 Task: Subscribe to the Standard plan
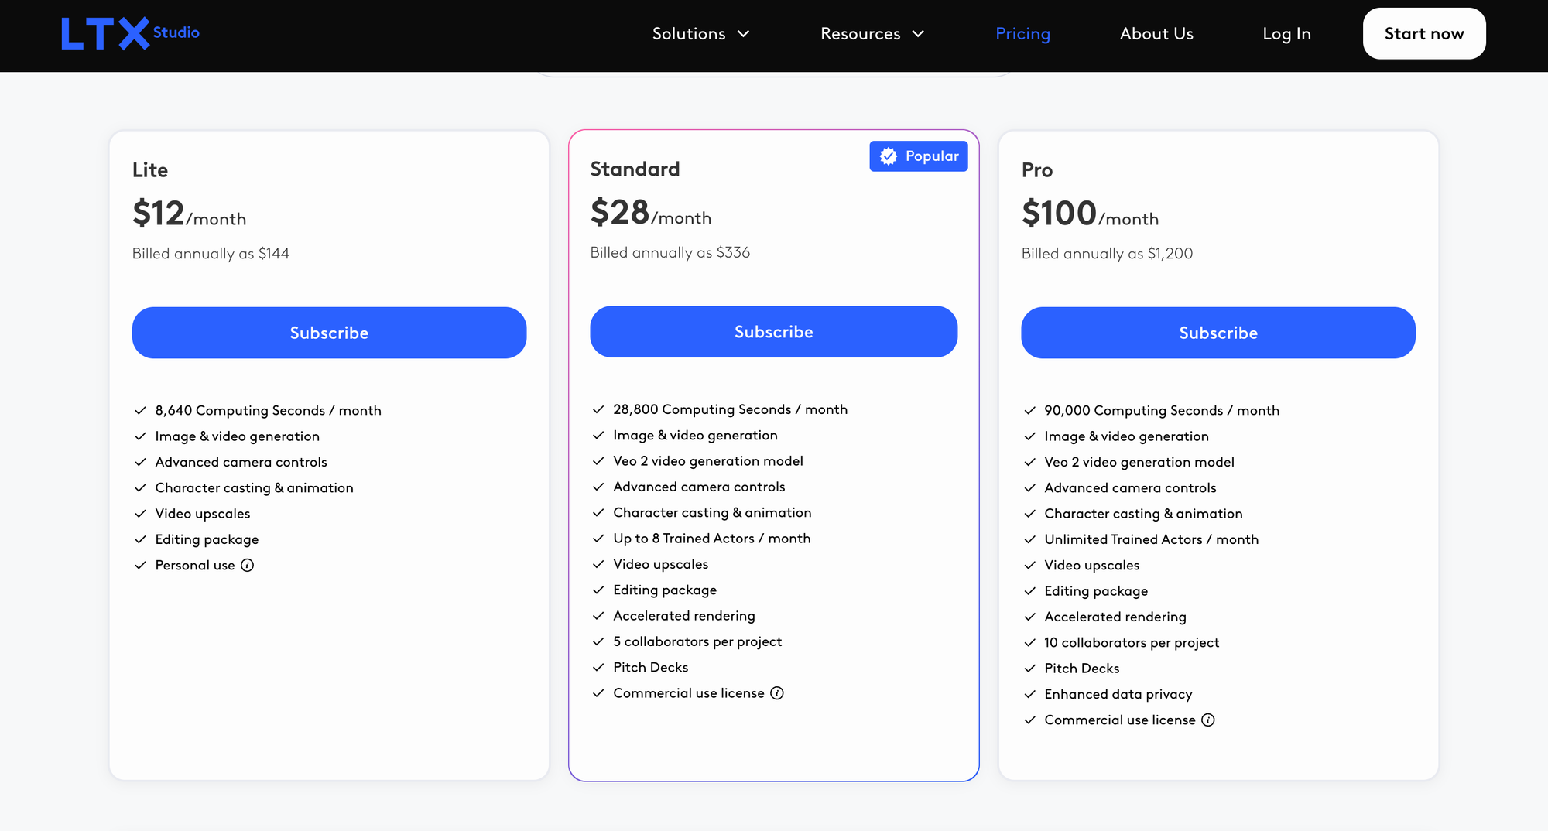tap(774, 331)
